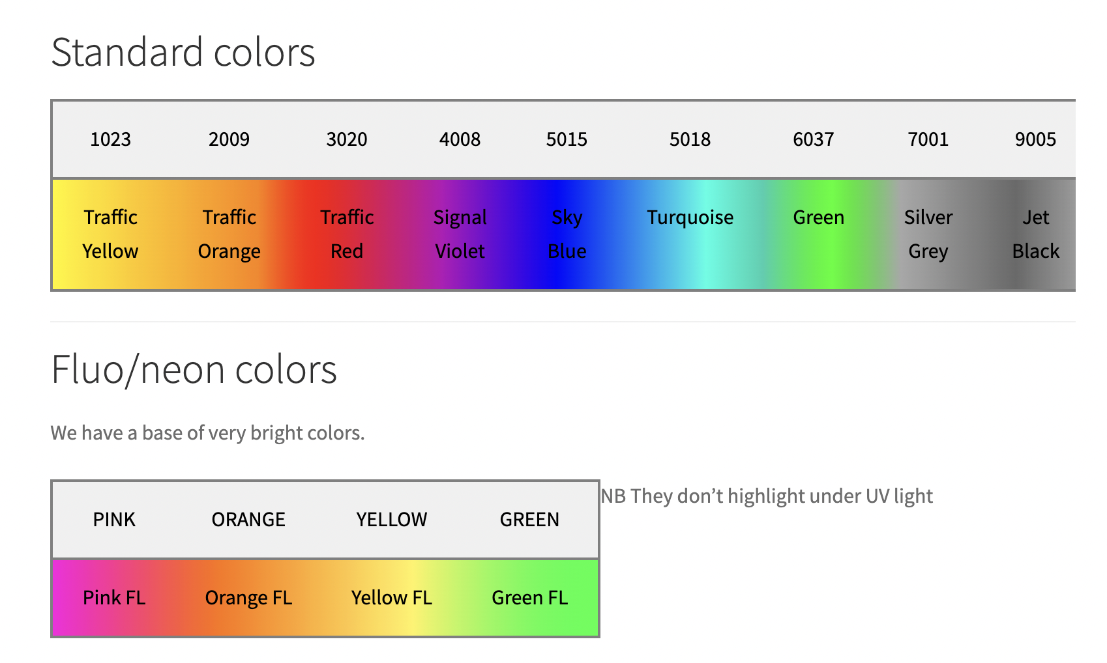
Task: Click the PINK column header
Action: (114, 520)
